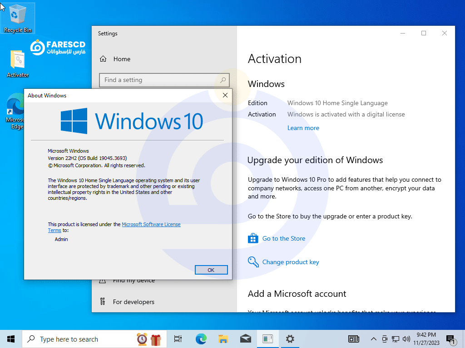Screen dimensions: 465x348
Task: Open network status tray icon
Action: [x=396, y=339]
